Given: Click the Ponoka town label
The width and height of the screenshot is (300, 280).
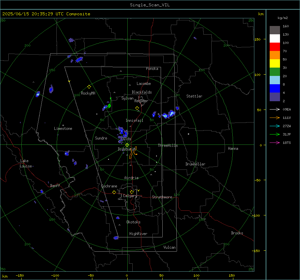Looking at the screenshot, I should click(152, 69).
